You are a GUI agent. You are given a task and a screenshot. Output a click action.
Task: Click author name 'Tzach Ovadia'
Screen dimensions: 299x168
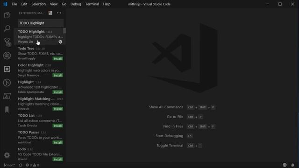(27, 126)
